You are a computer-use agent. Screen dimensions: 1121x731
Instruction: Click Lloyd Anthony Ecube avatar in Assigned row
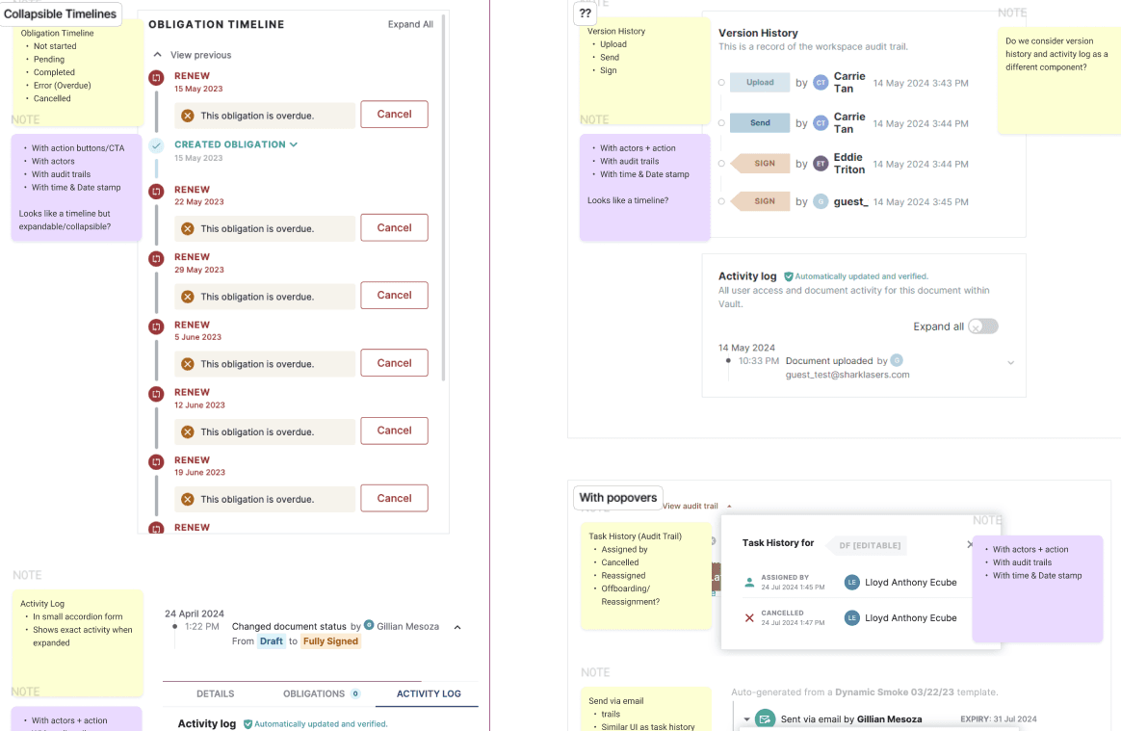[851, 583]
